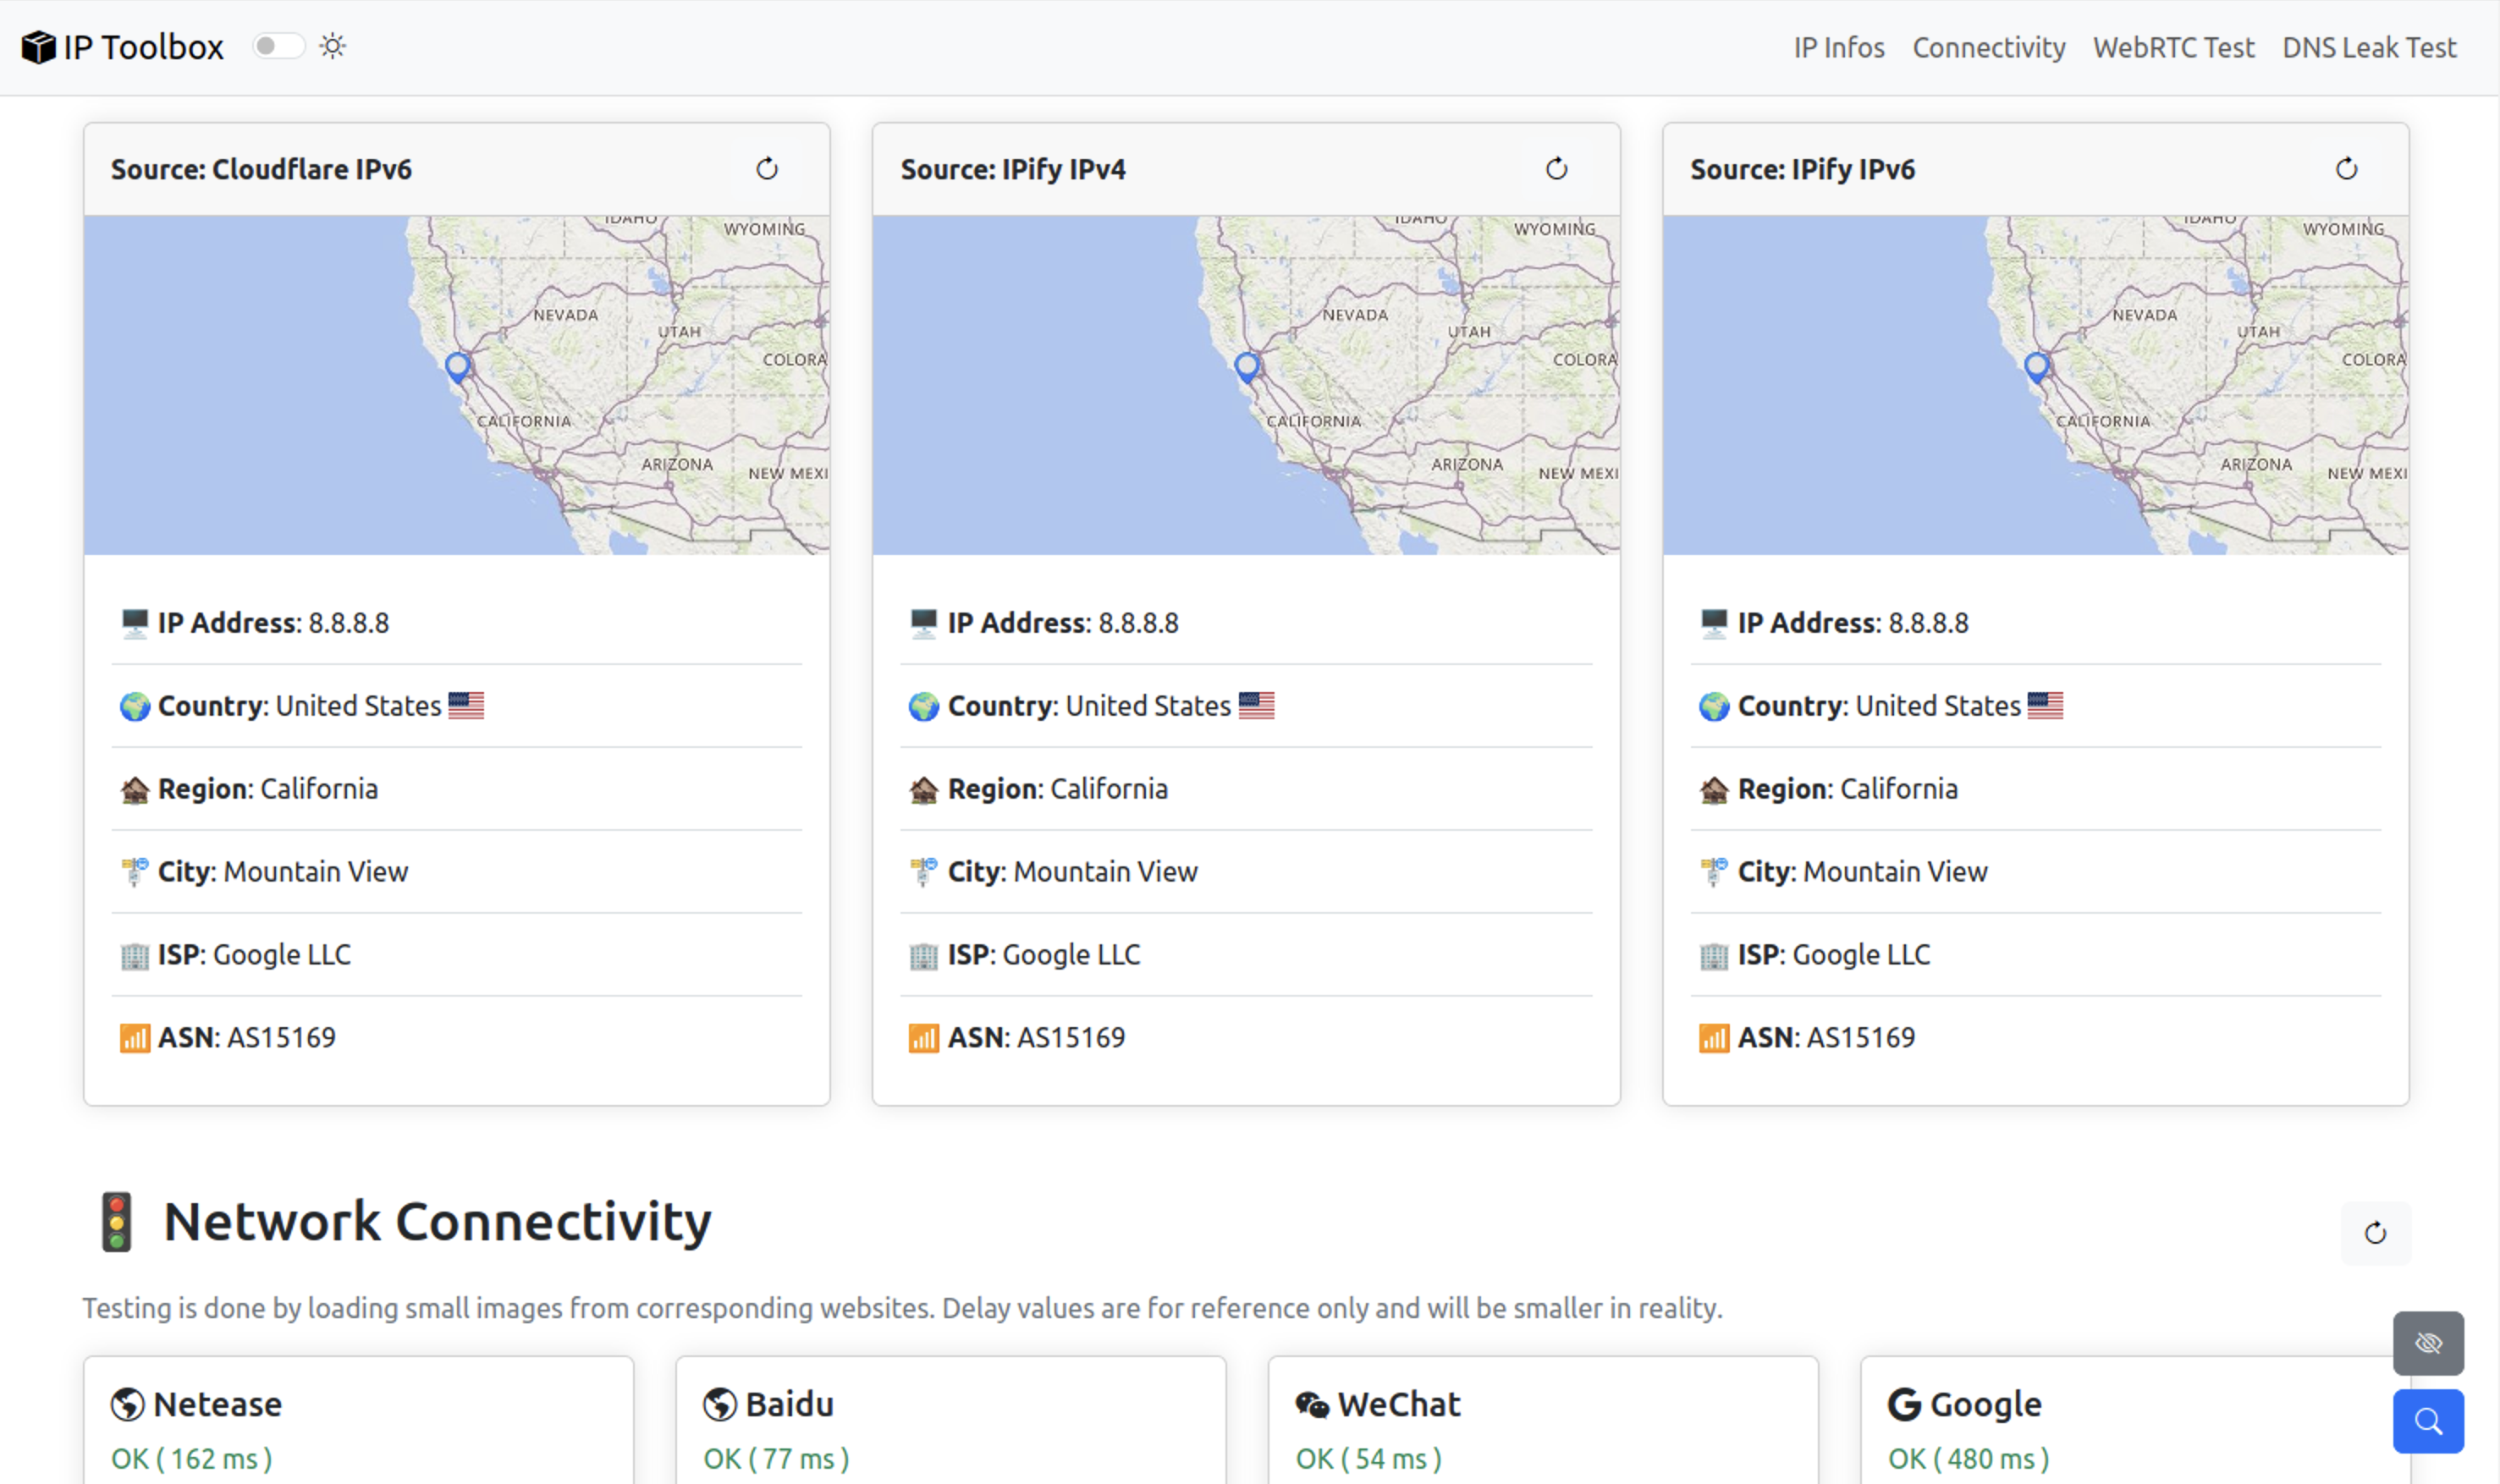Click US flag in IPify IPv4 card
Screen dimensions: 2500x1484
(x=1256, y=705)
